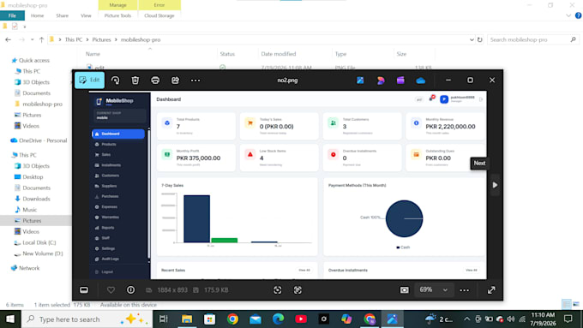Open address bar history dropdown

pos(471,39)
